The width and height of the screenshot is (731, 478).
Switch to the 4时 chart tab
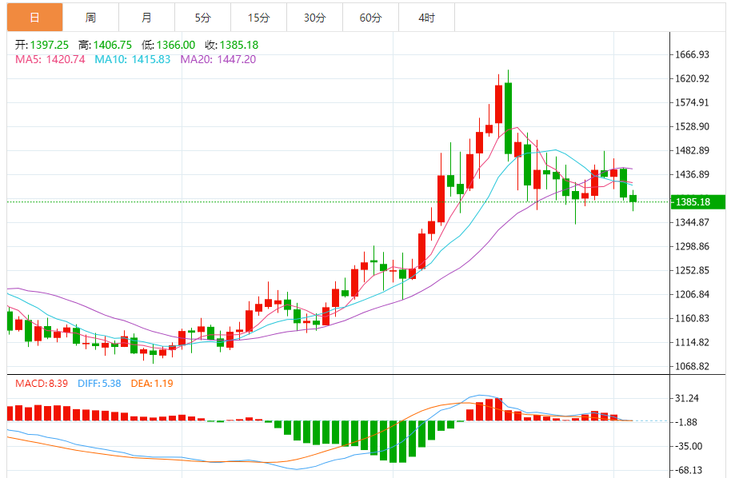pos(426,18)
